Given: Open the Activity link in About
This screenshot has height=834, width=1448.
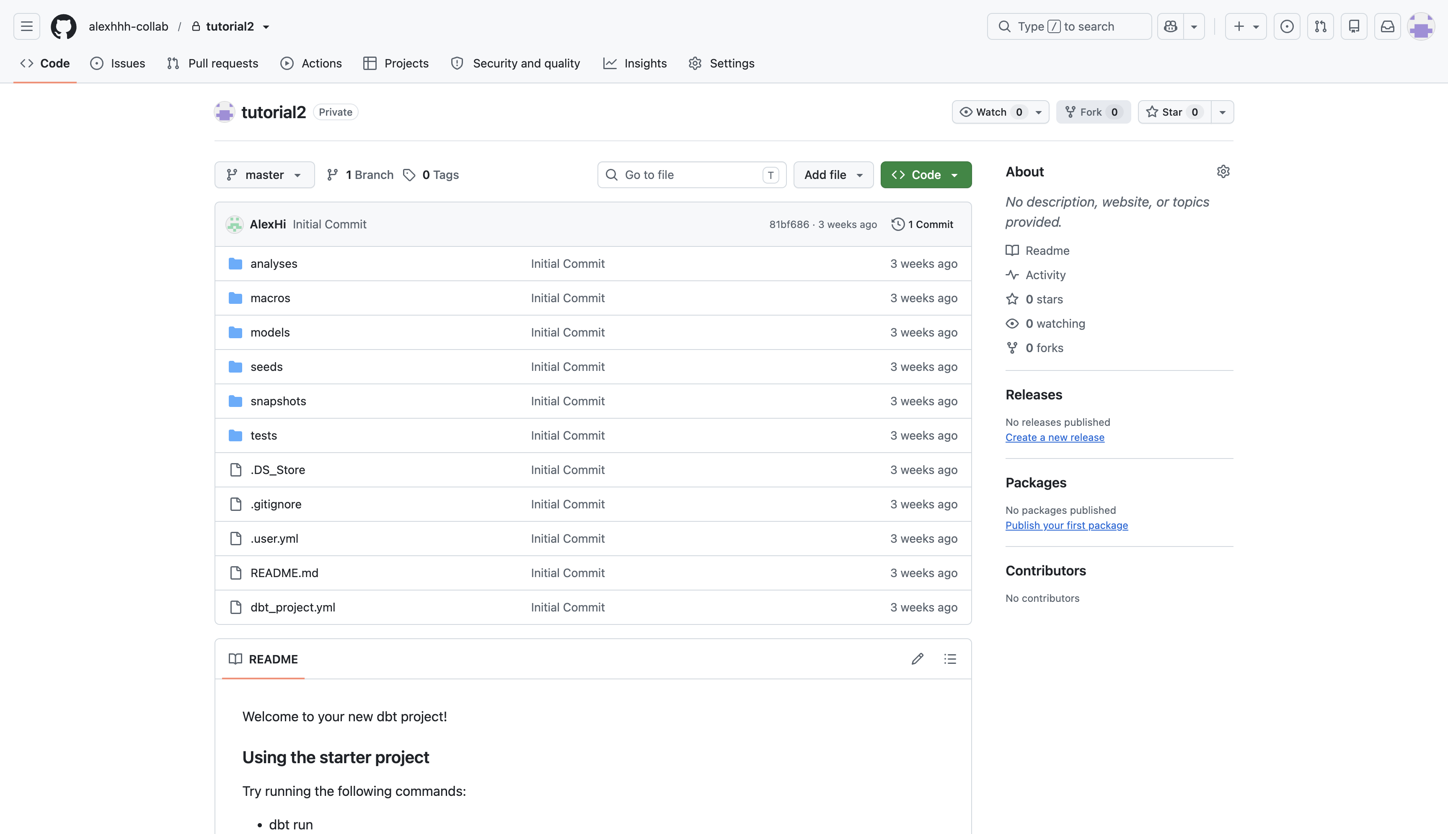Looking at the screenshot, I should (x=1036, y=275).
